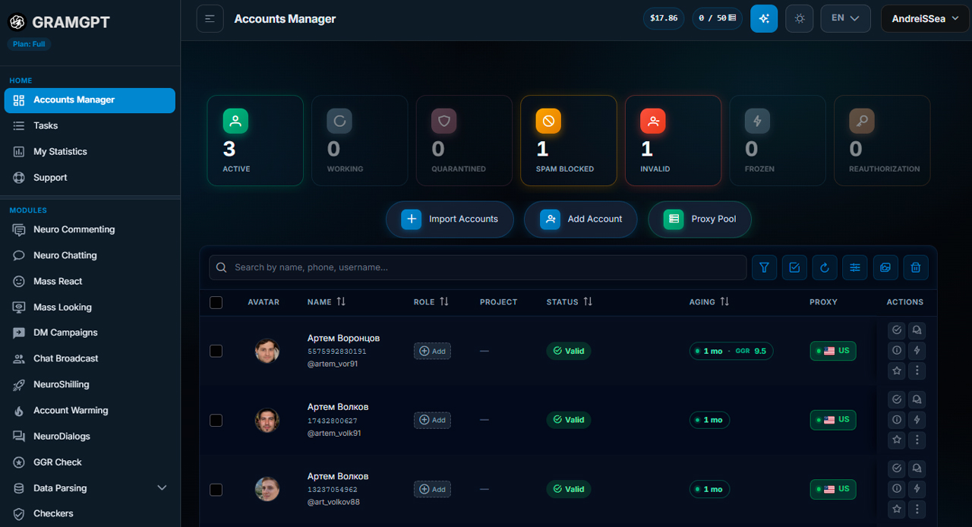Click the info action for @artem_volk91

click(897, 420)
